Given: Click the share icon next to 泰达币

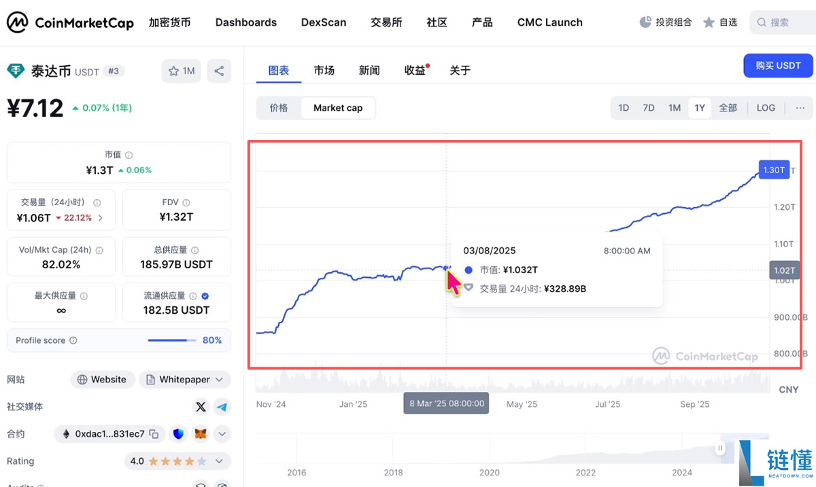Looking at the screenshot, I should point(219,71).
